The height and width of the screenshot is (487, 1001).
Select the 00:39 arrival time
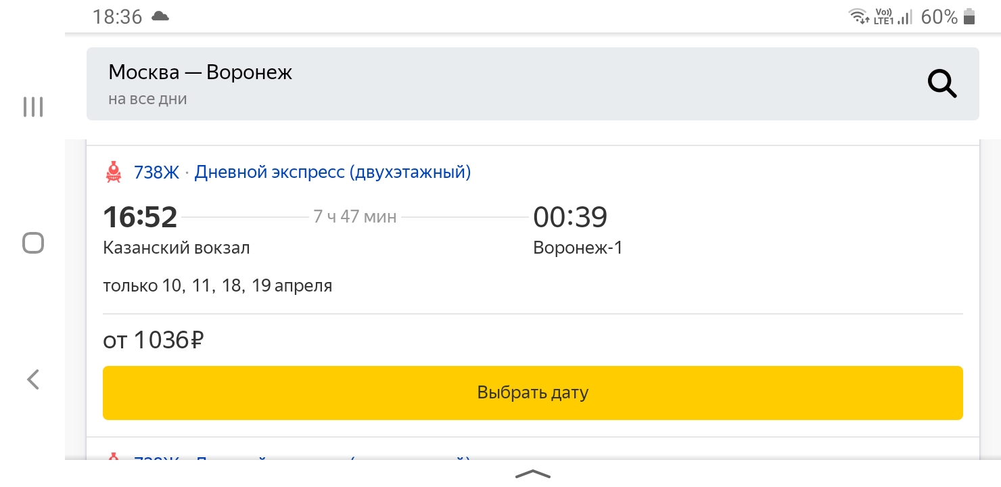point(570,218)
